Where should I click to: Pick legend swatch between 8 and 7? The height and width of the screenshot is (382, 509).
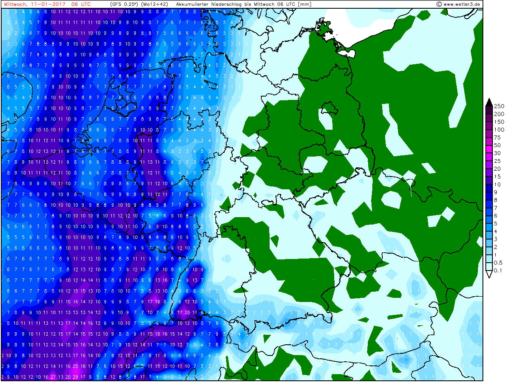(489, 204)
